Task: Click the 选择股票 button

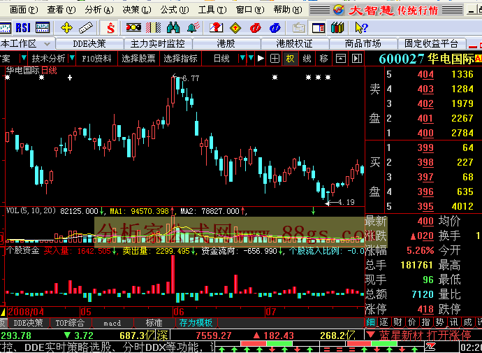Action: pyautogui.click(x=138, y=59)
